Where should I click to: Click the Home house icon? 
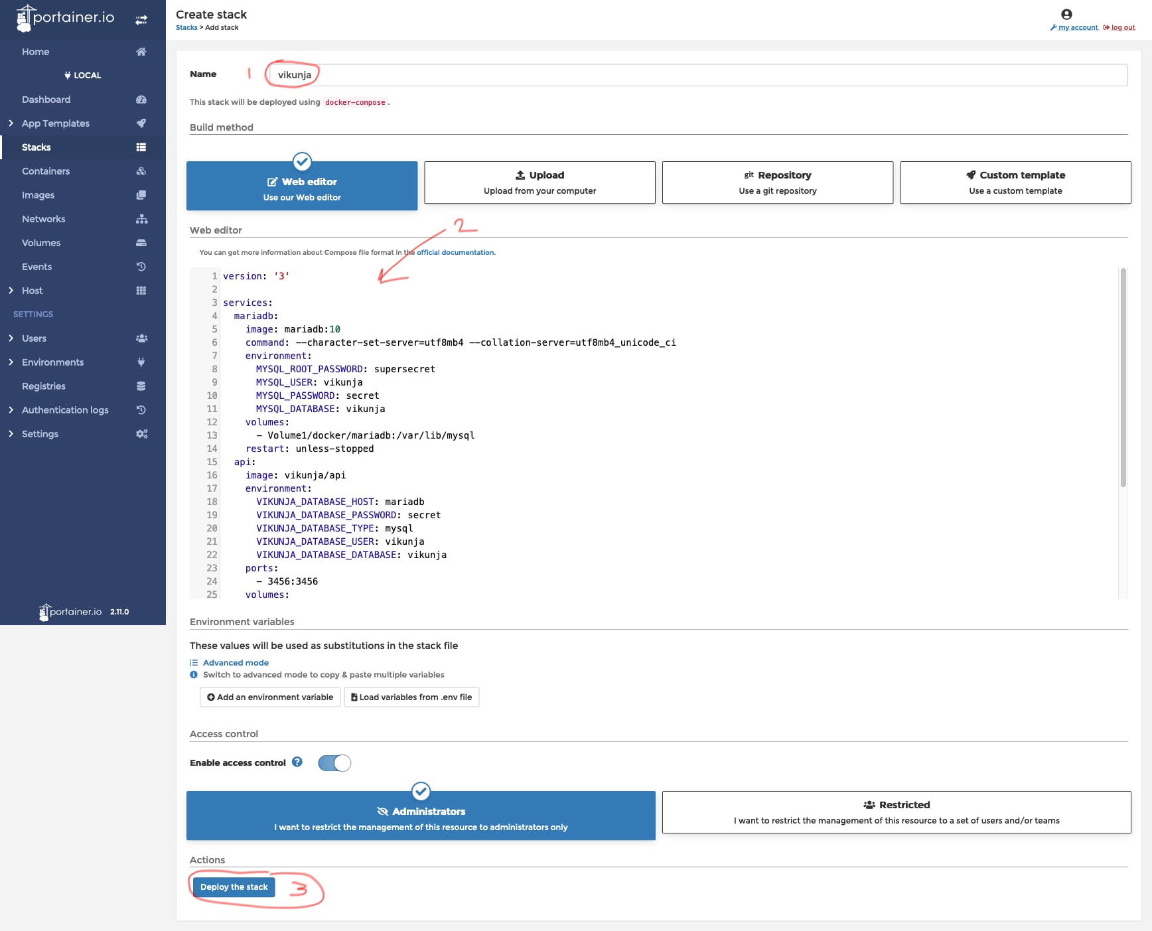[x=141, y=52]
